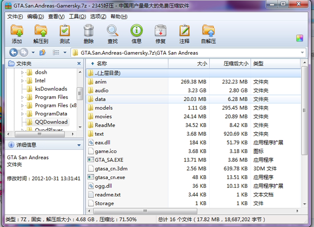314x227 pixels.
Task: Click the 添加 (Add) toolbar icon
Action: 17,34
